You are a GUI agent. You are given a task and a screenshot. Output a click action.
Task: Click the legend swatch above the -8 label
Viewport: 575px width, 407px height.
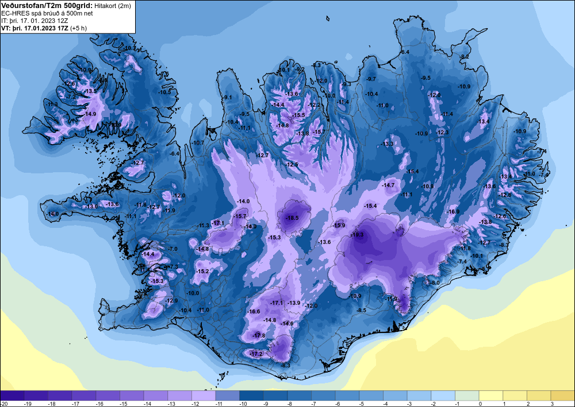coord(299,396)
